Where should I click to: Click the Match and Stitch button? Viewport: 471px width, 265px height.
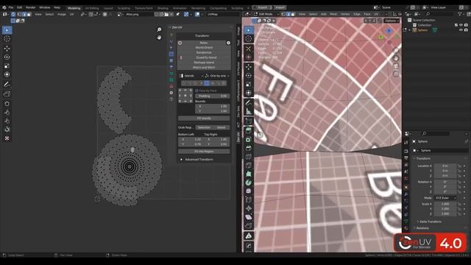click(204, 68)
